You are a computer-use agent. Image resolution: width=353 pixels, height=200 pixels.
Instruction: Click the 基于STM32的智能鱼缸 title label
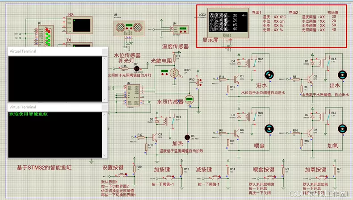[x=44, y=167]
